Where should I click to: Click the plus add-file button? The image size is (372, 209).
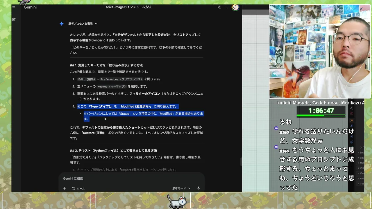(65, 188)
